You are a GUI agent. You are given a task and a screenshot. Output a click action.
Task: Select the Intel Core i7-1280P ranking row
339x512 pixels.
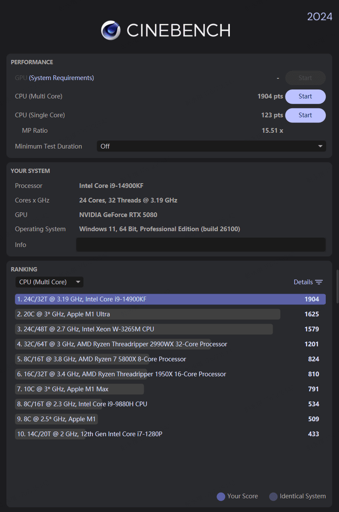coord(170,434)
